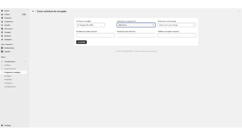Click the Products tag icon
This screenshot has height=136, width=242.
pyautogui.click(x=2, y=18)
